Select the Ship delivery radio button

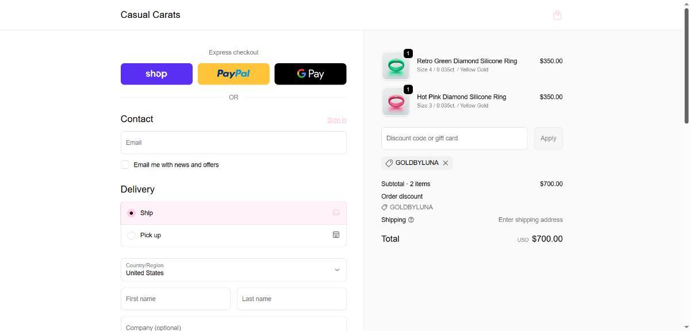(x=131, y=213)
